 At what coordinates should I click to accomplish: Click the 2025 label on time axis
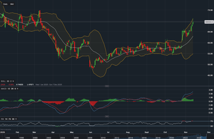pyautogui.click(x=2, y=132)
